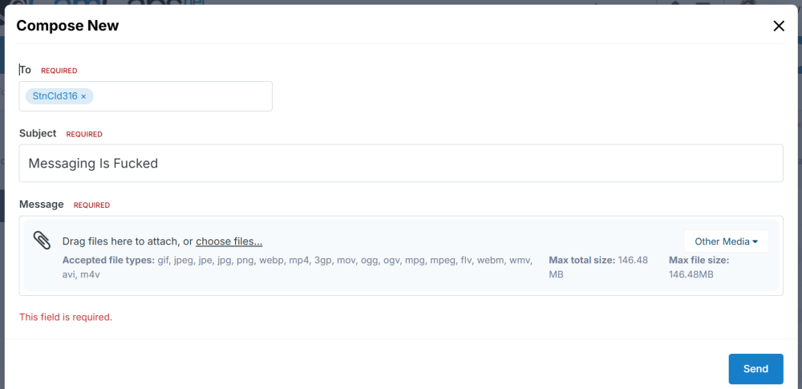Click the 'Compose New' dialog title
802x389 pixels.
[67, 26]
